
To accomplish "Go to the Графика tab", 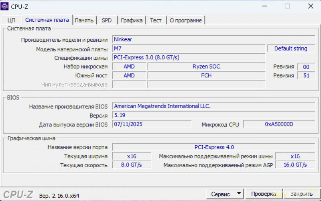I will point(132,20).
